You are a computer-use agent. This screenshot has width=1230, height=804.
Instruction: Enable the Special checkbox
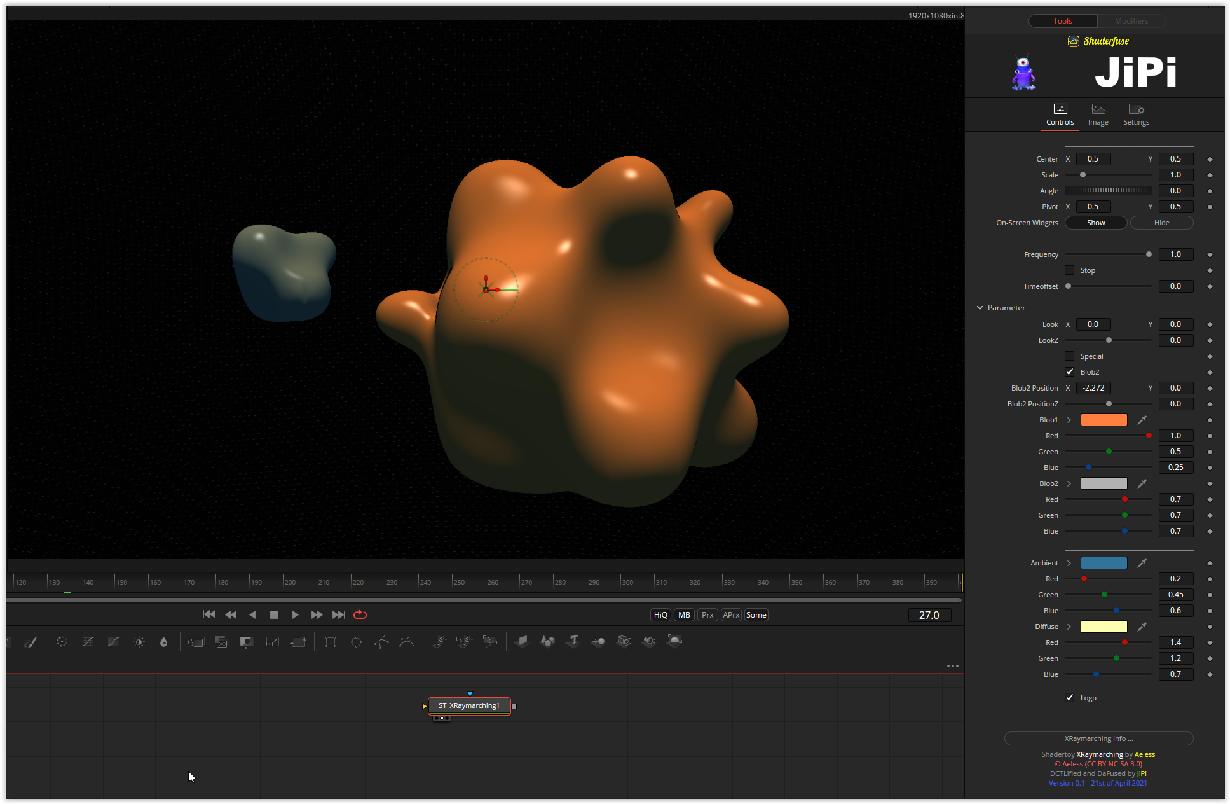point(1070,356)
